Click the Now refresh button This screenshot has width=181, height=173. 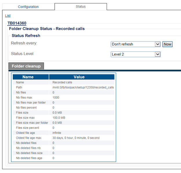[x=167, y=44]
